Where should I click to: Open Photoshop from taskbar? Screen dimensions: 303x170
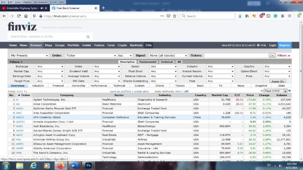(x=88, y=165)
